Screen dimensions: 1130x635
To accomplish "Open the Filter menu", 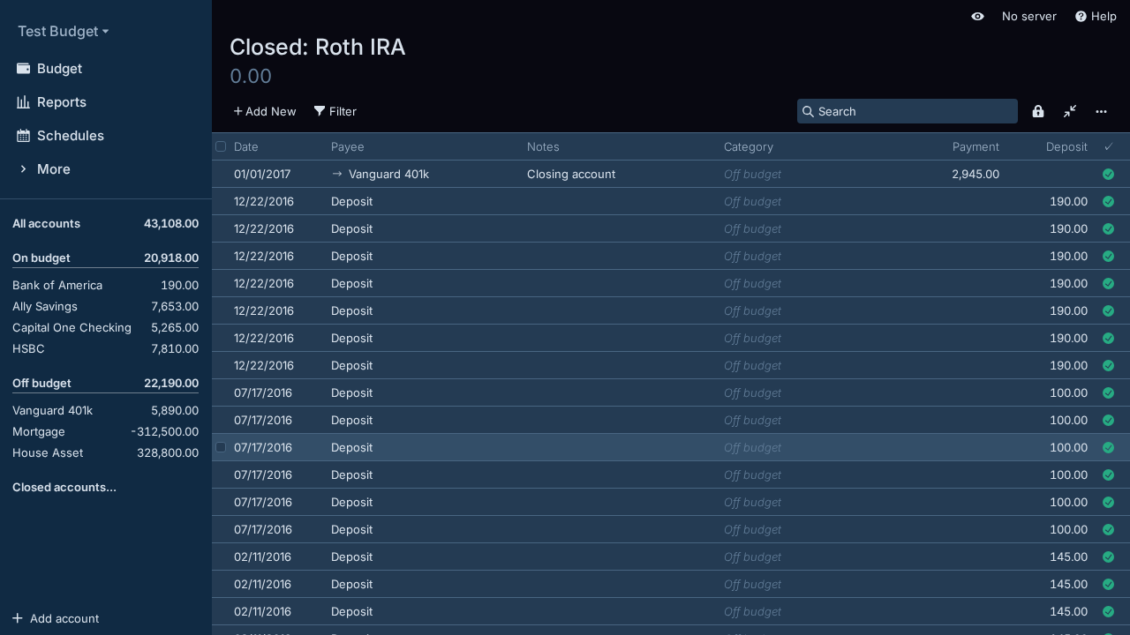I will (x=335, y=111).
